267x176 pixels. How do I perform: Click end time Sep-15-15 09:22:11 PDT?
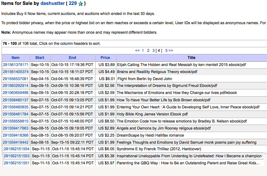pos(72,142)
